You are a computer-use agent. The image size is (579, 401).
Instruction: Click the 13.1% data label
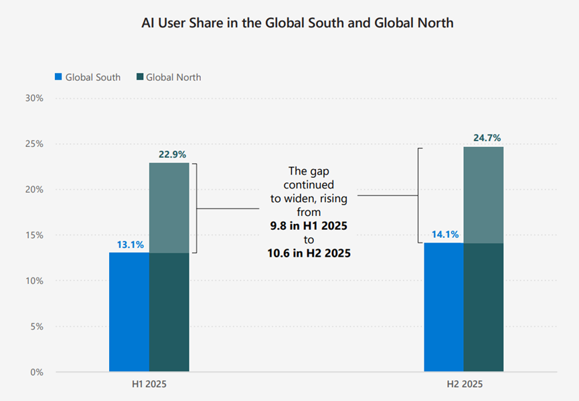[x=131, y=245]
